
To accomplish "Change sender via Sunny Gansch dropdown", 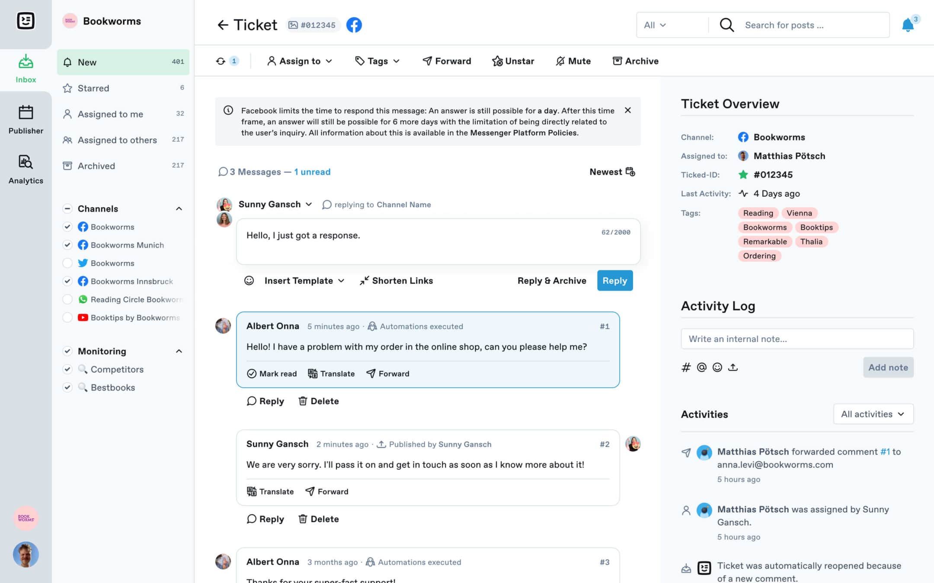I will click(275, 204).
